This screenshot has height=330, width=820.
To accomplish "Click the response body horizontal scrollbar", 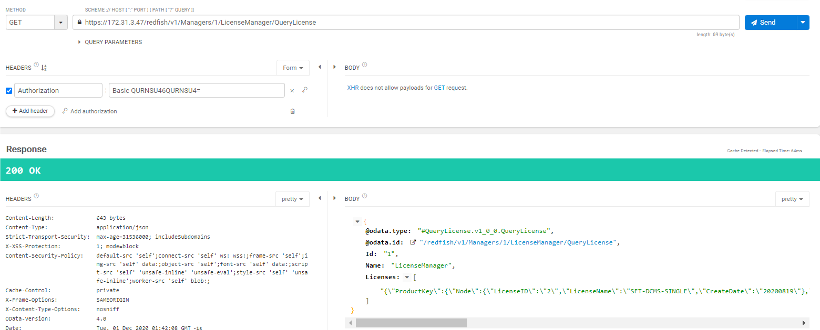I will point(411,323).
